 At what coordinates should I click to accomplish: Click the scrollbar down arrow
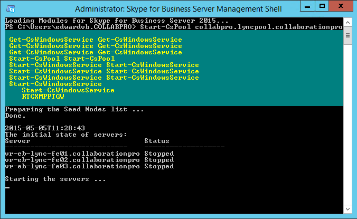tap(347, 209)
